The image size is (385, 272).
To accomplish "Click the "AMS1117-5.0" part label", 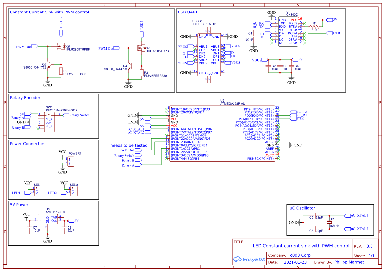I will (x=55, y=212).
